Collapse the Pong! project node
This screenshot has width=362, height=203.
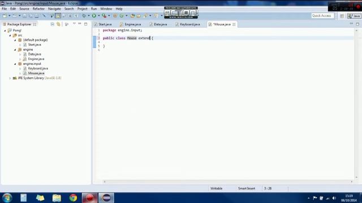coord(5,30)
